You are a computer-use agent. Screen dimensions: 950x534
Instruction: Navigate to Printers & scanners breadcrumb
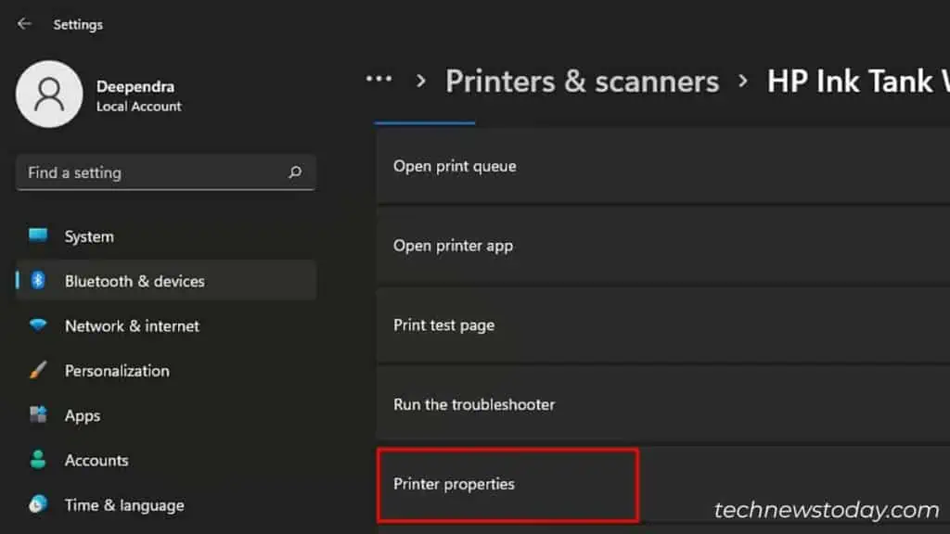[583, 82]
